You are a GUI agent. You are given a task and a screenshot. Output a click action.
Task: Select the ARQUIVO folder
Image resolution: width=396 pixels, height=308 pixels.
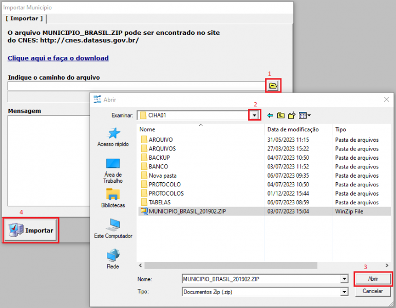161,140
